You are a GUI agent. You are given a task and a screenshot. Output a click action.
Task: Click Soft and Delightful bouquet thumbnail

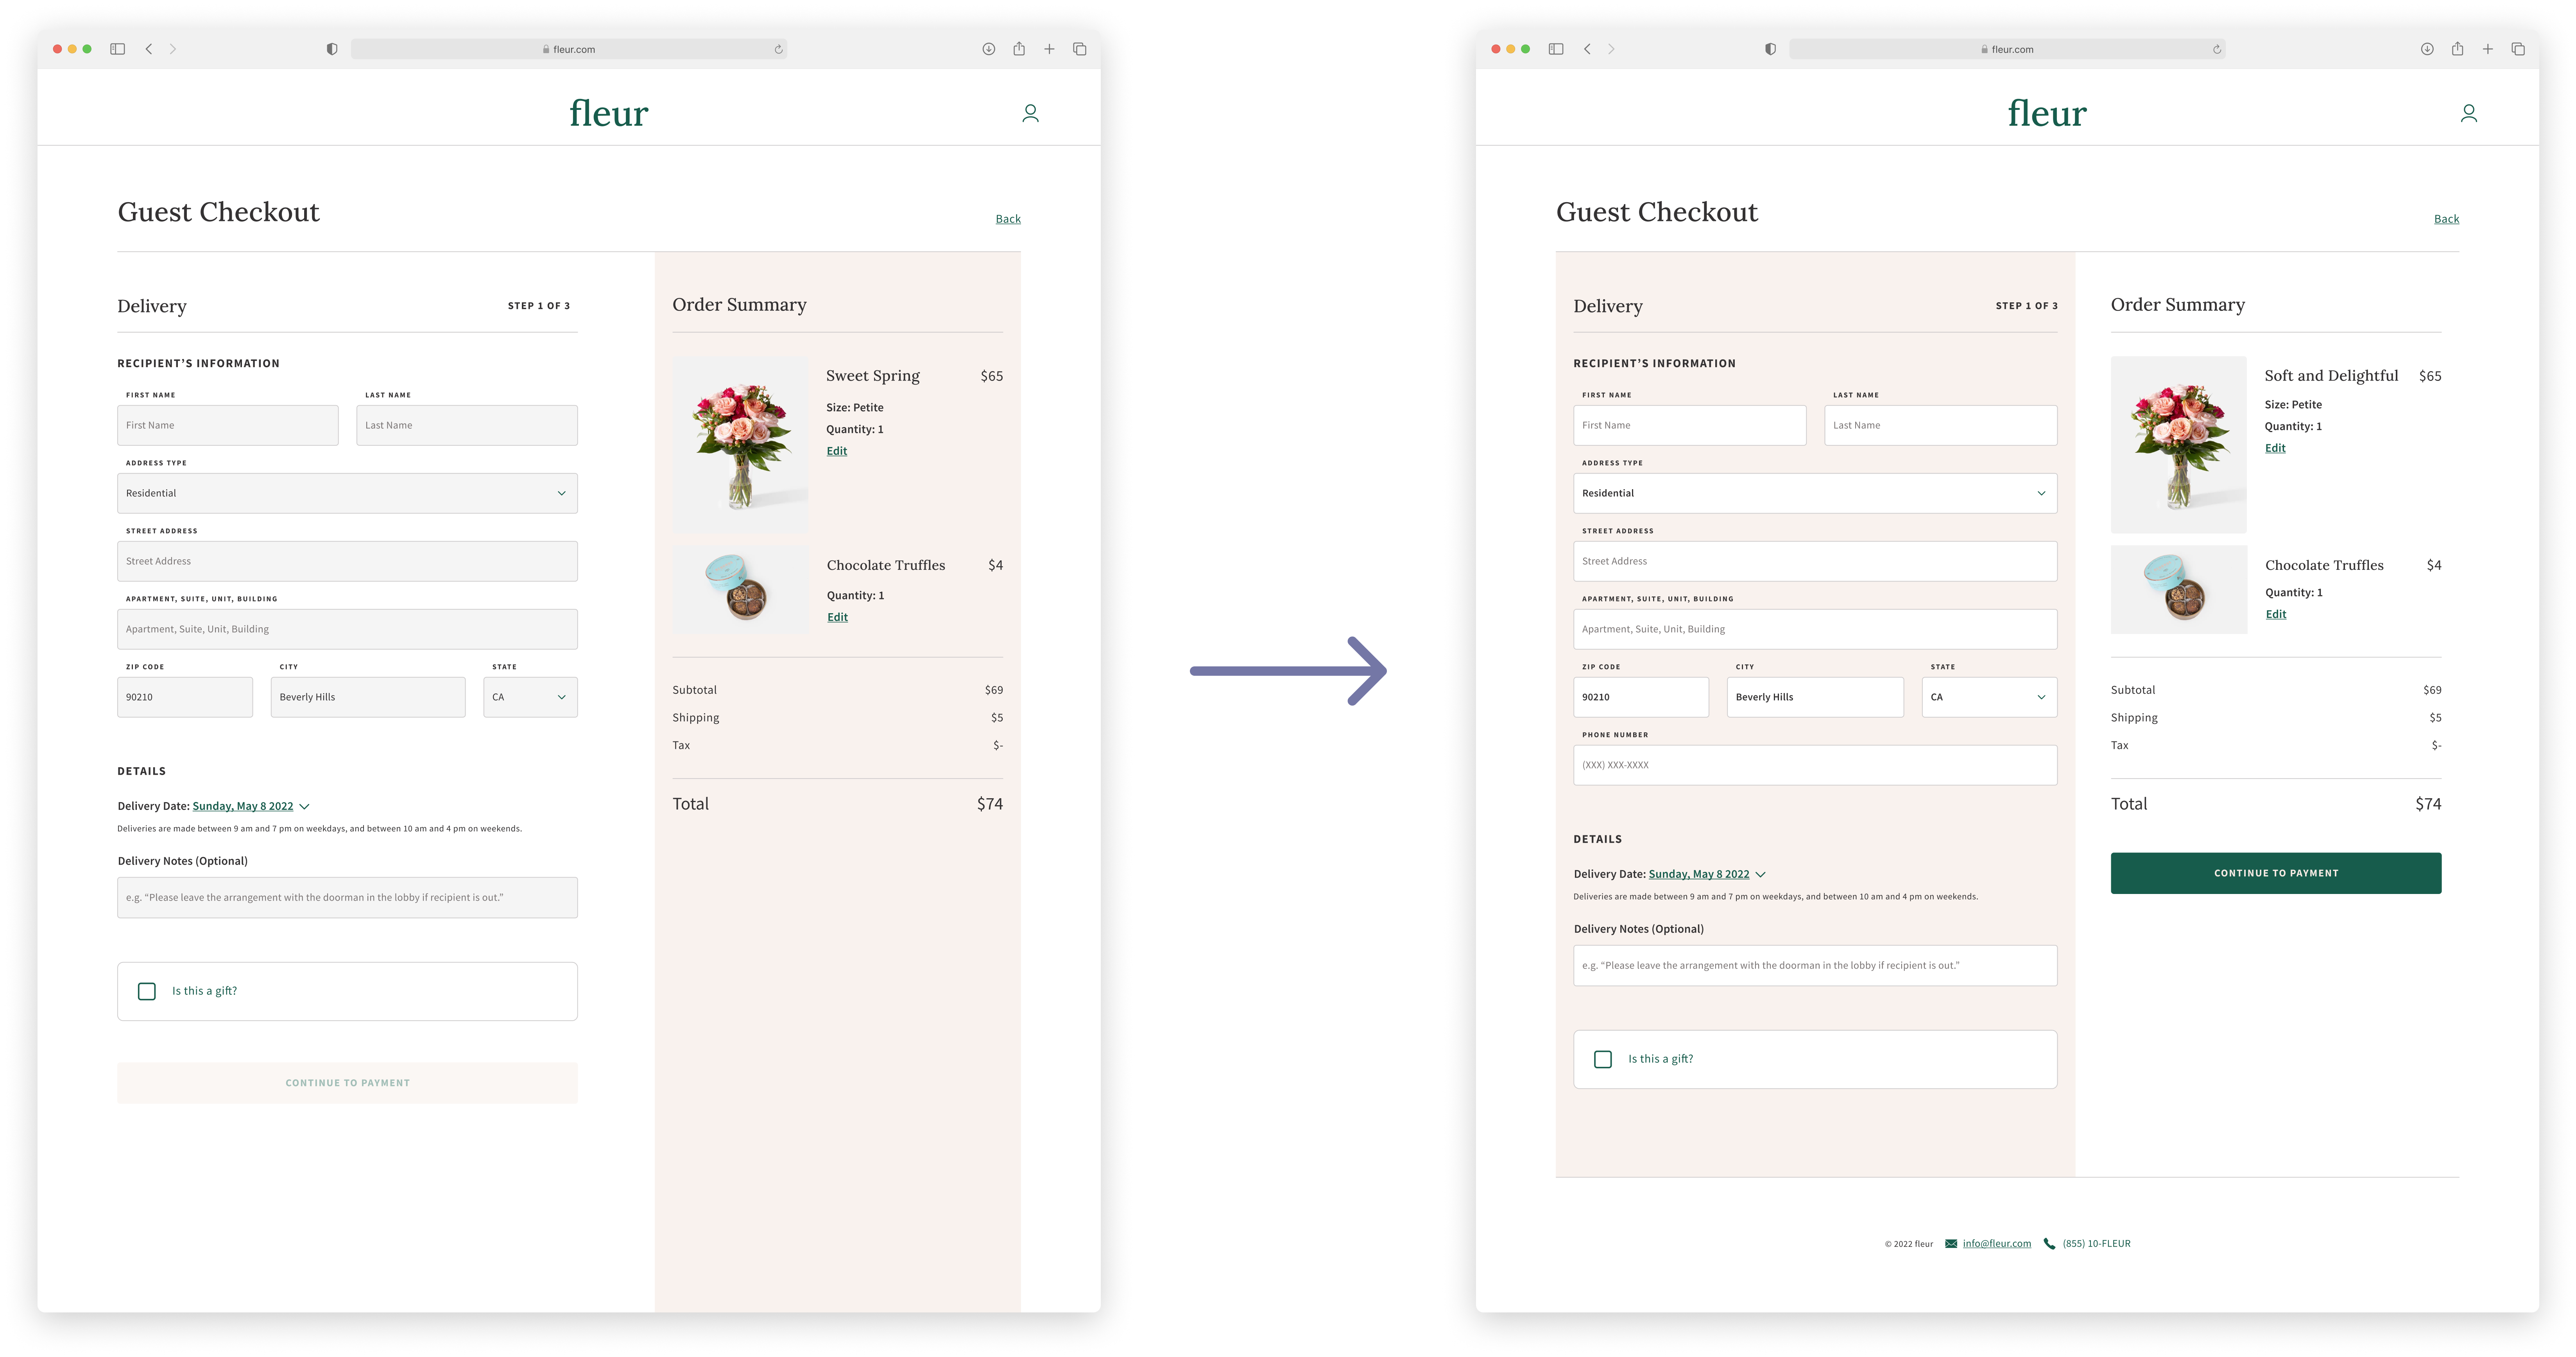click(x=2178, y=444)
